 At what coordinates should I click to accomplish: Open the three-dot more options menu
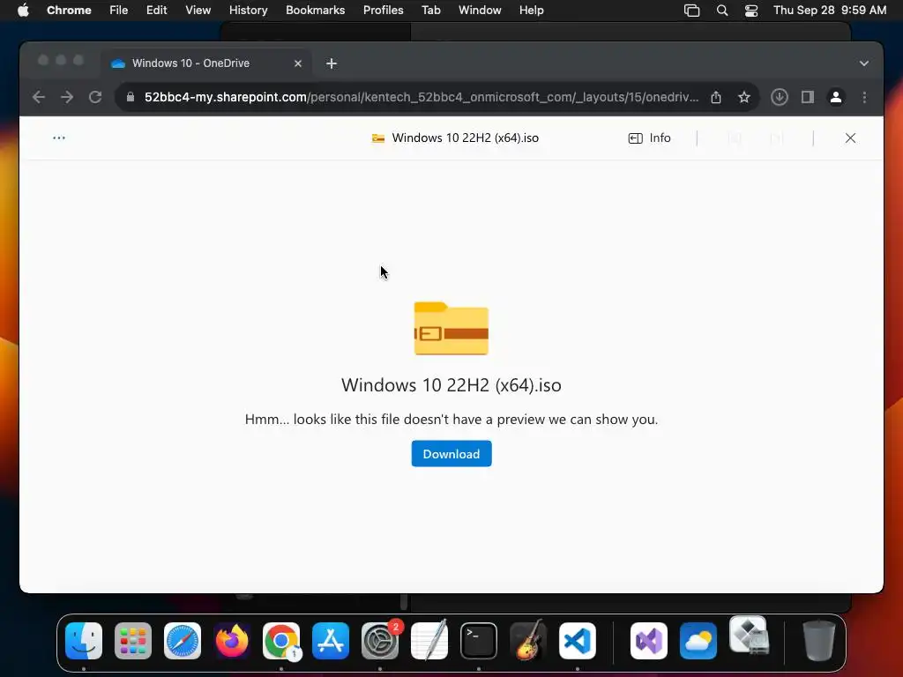(59, 138)
